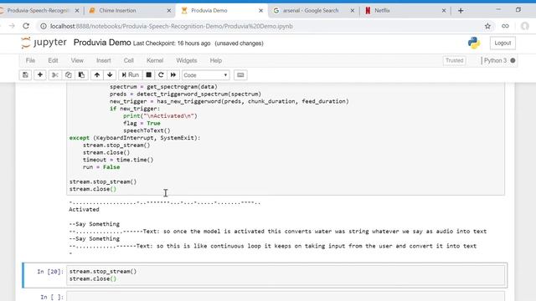Paste cells below icon
Viewport: 536px width, 301px height.
[81, 75]
